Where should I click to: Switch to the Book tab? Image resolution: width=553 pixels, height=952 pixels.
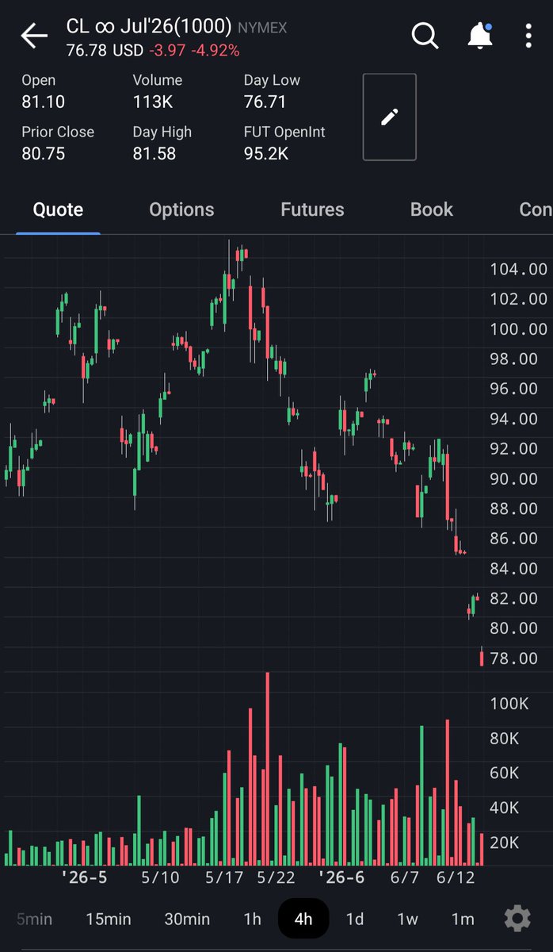pos(432,209)
